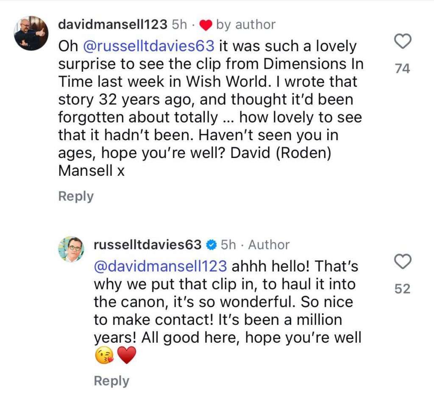View the 74 likes on the first comment
This screenshot has height=402, width=434.
[403, 68]
